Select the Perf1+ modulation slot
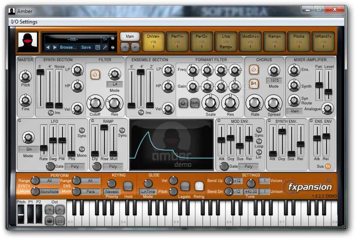This screenshot has width=356, height=239. coord(177,42)
